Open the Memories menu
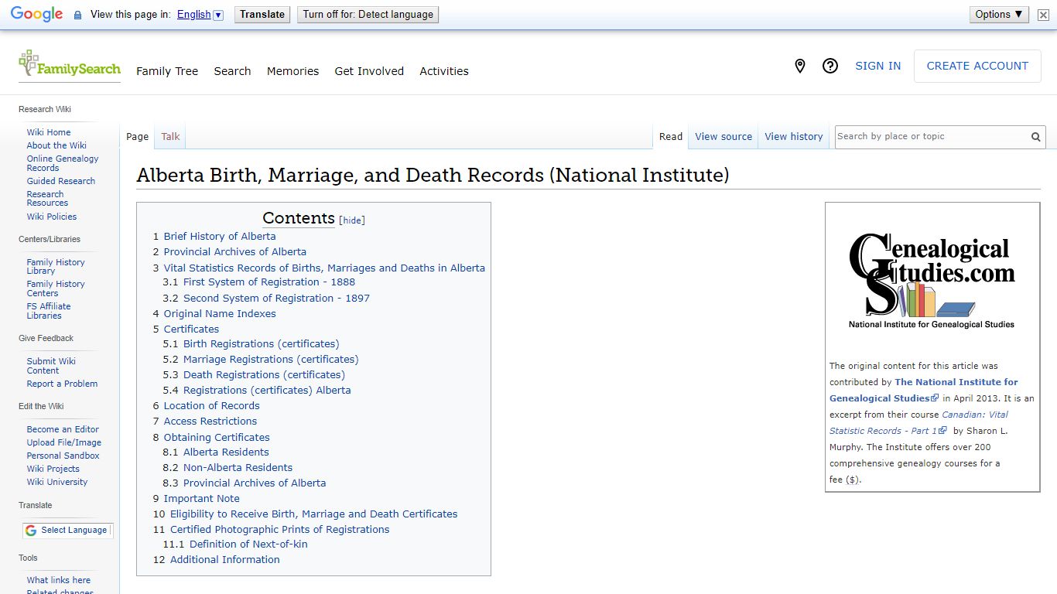Viewport: 1057px width, 594px height. [292, 71]
